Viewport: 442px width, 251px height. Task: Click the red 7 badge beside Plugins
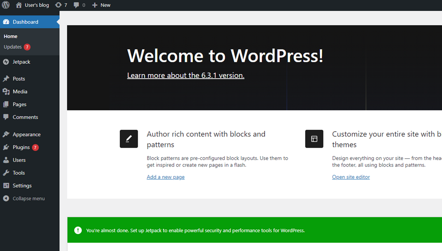[x=35, y=147]
